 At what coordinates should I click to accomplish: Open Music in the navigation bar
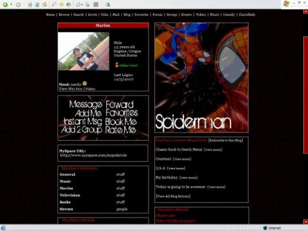click(215, 14)
